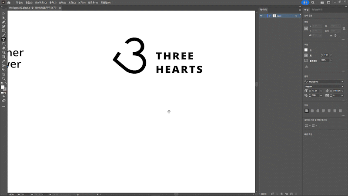348x196 pixels.
Task: Select the Shape Builder tool
Action: point(3,52)
